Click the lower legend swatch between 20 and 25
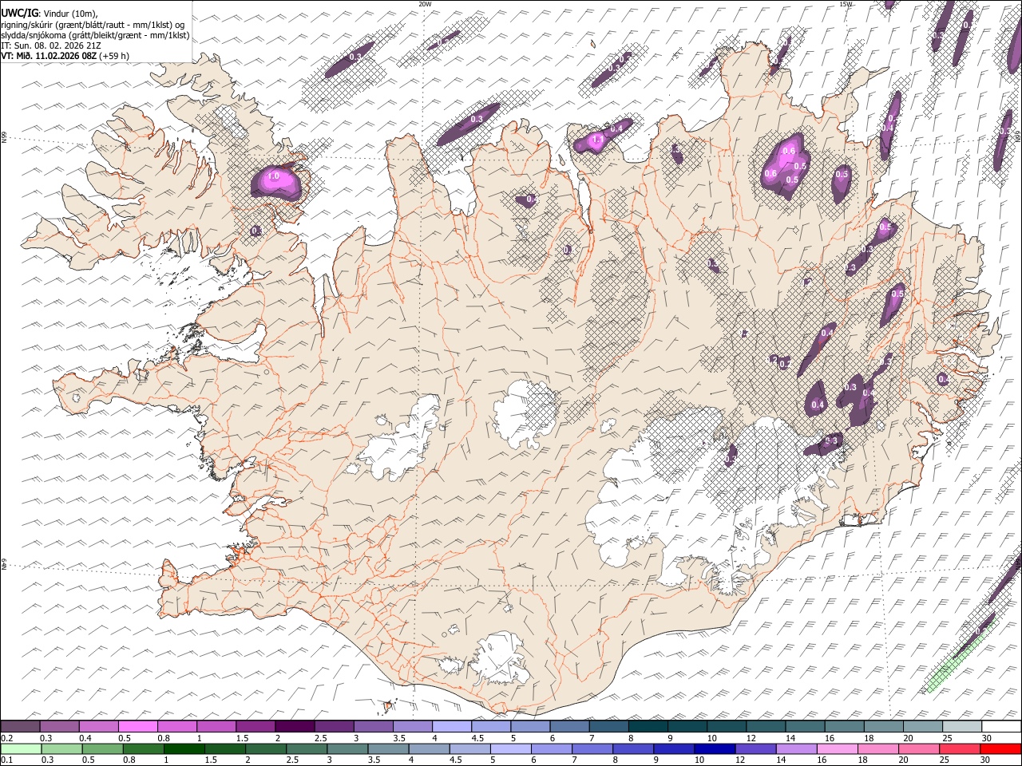This screenshot has height=766, width=1022. point(919,748)
